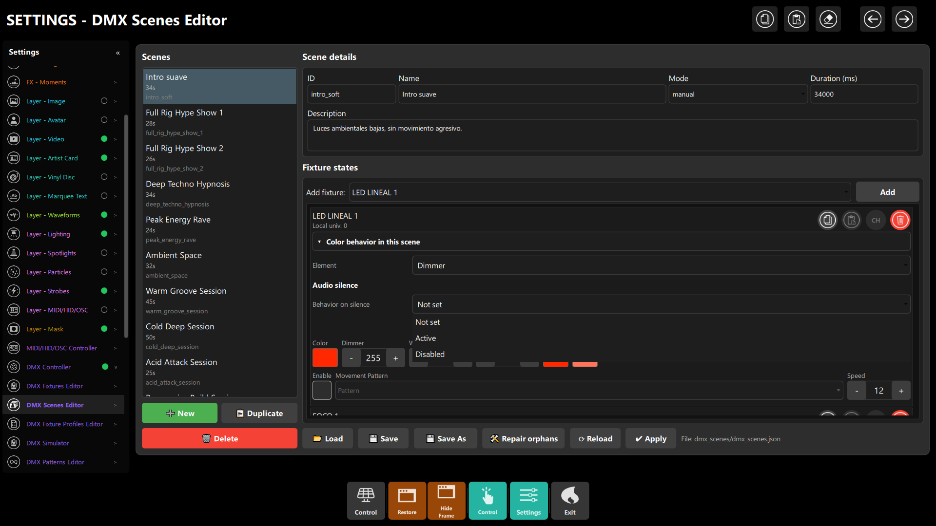Click the Settings sliders icon in the dock
This screenshot has height=526, width=936.
pos(528,501)
